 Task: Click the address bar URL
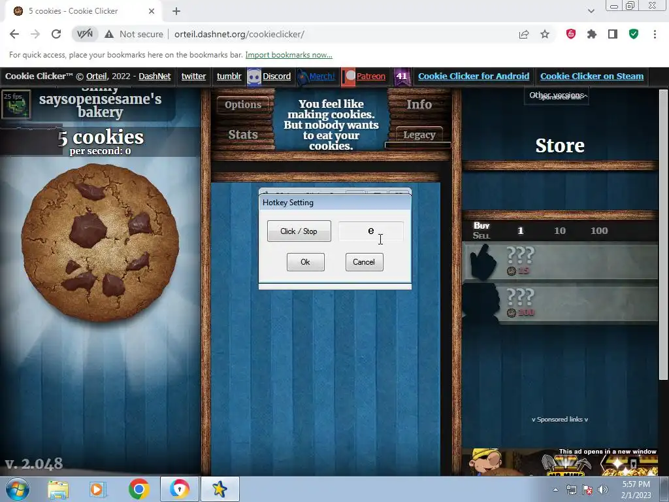click(239, 34)
